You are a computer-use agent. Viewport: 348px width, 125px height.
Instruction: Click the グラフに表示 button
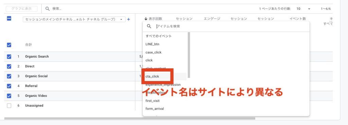[21, 9]
